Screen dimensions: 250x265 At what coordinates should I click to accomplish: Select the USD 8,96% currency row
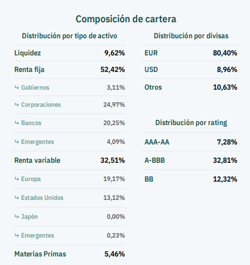click(191, 70)
